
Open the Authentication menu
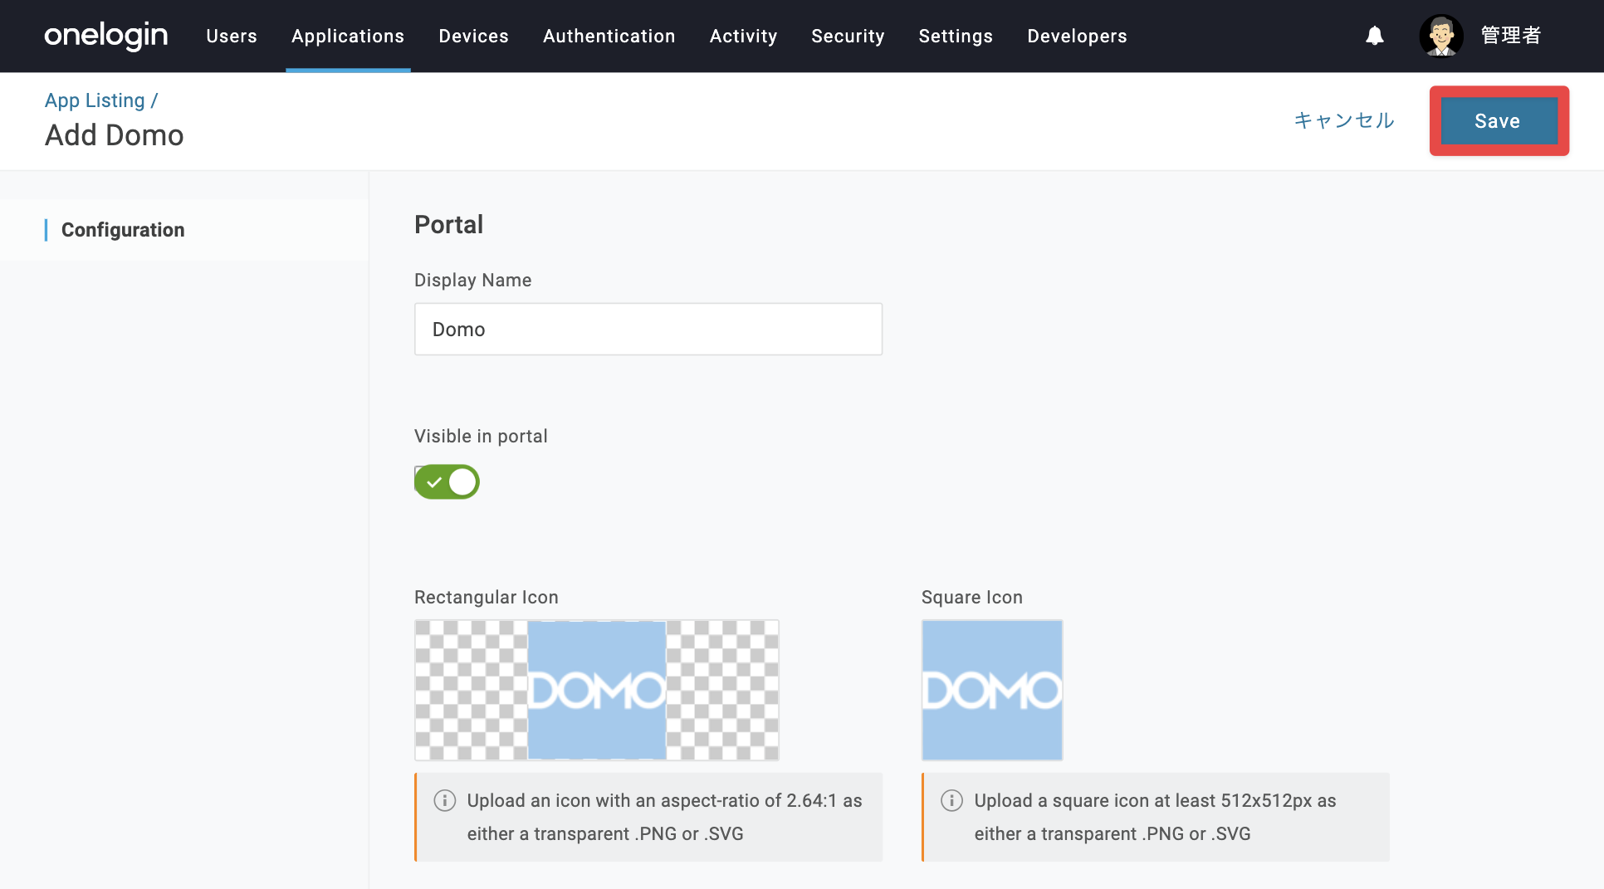coord(609,36)
